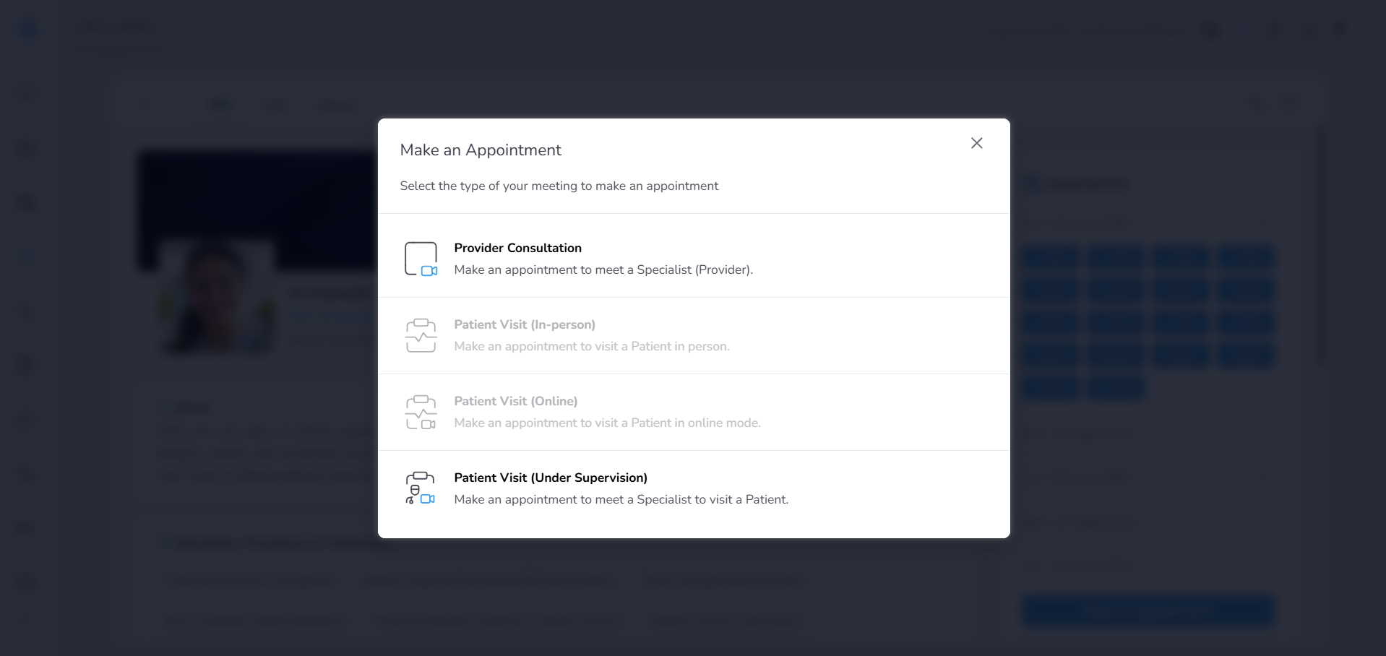Image resolution: width=1386 pixels, height=656 pixels.
Task: Click the Patient Visit (In-person) briefcase icon
Action: click(421, 336)
